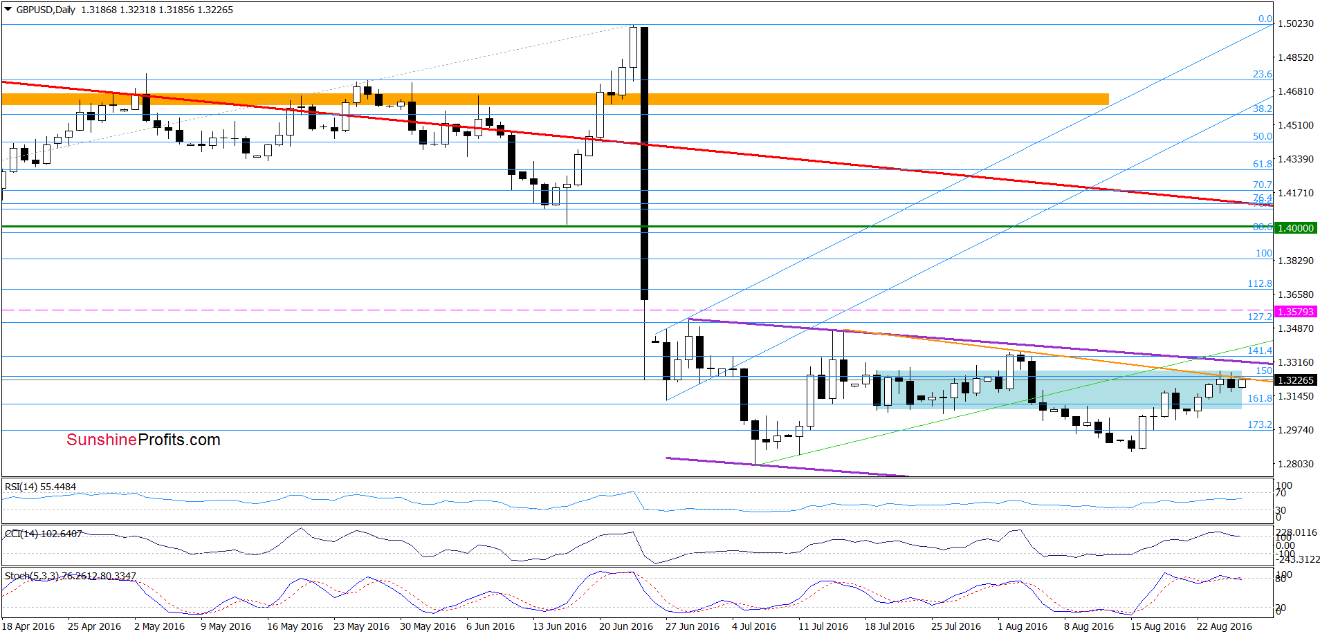Select the 30 May 2016 date label

[428, 626]
